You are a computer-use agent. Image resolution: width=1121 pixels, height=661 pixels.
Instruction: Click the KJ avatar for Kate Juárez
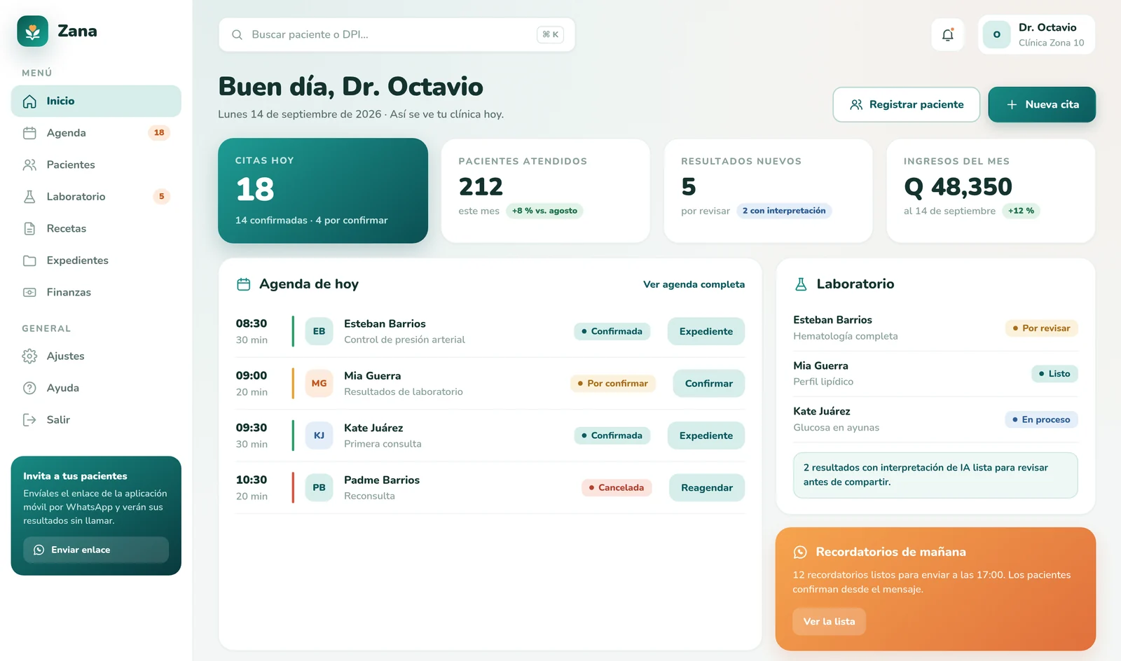click(x=319, y=436)
